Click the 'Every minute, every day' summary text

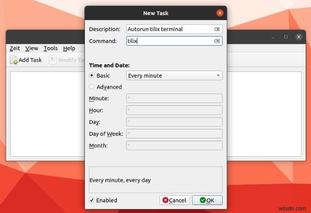point(120,180)
